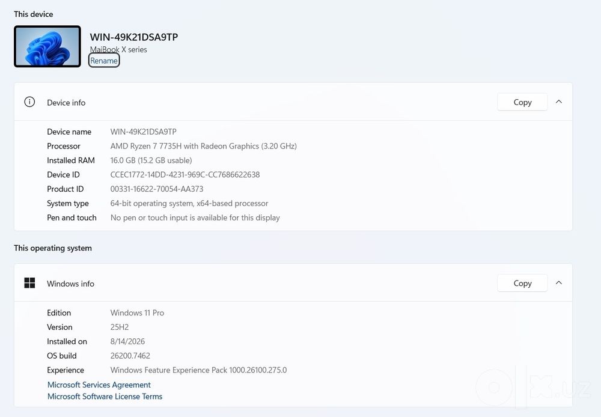The width and height of the screenshot is (601, 417).
Task: Click the Windows 11 wallpaper device thumbnail
Action: click(47, 46)
